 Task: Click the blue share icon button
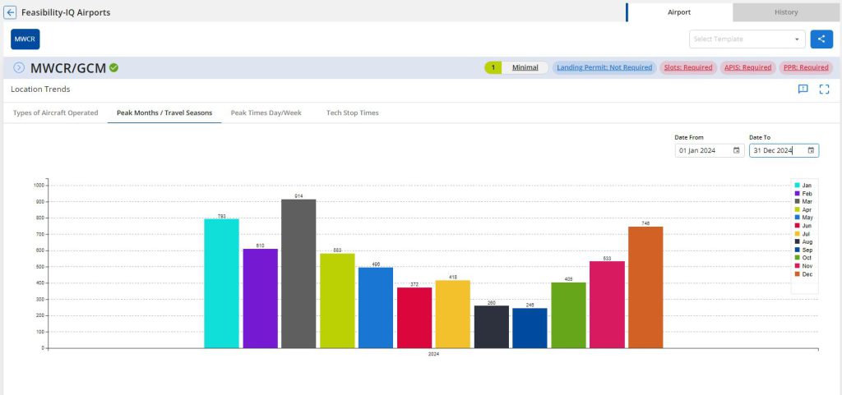pyautogui.click(x=821, y=39)
